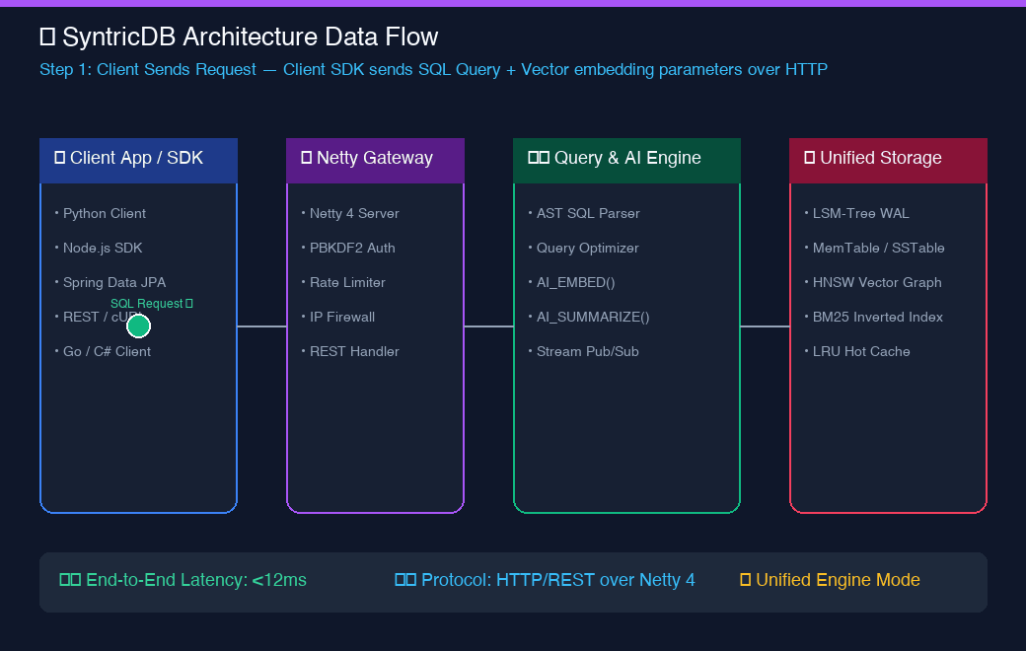This screenshot has width=1026, height=651.
Task: Select the Spring Data JPA item
Action: pyautogui.click(x=110, y=283)
